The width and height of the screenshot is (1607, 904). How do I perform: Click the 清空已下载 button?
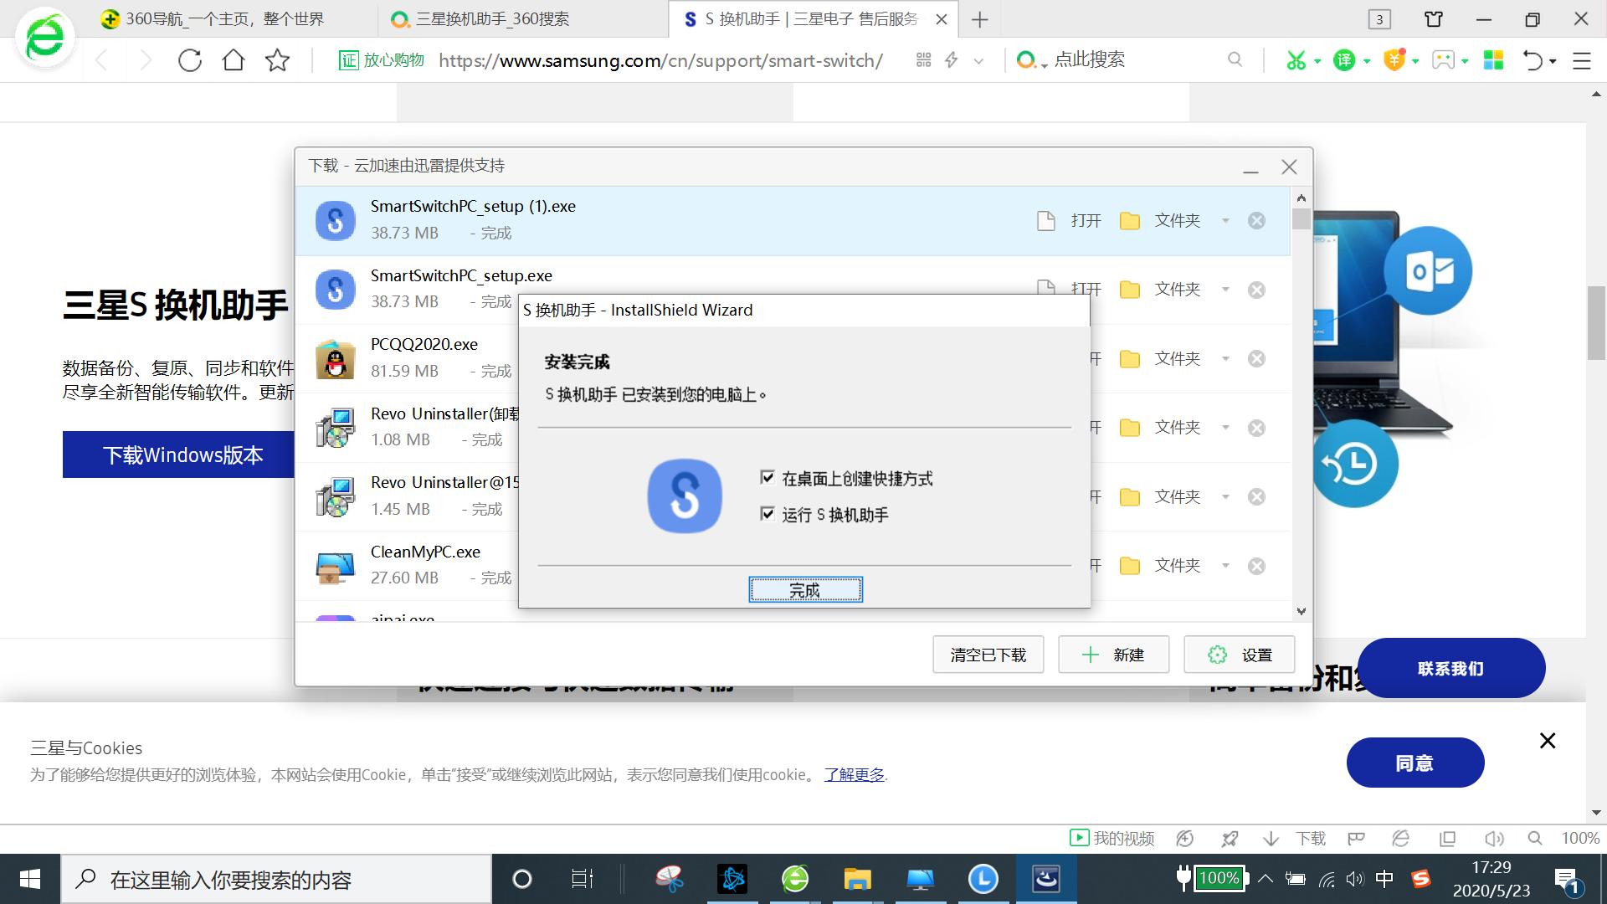[988, 655]
